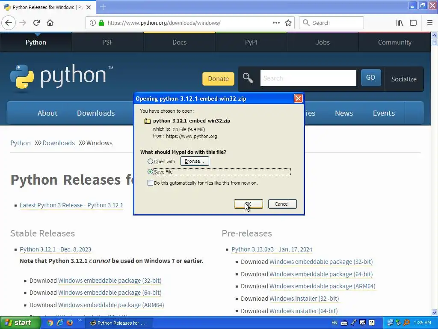
Task: Download pre-release Windows installer (32 -bit)
Action: point(304,299)
